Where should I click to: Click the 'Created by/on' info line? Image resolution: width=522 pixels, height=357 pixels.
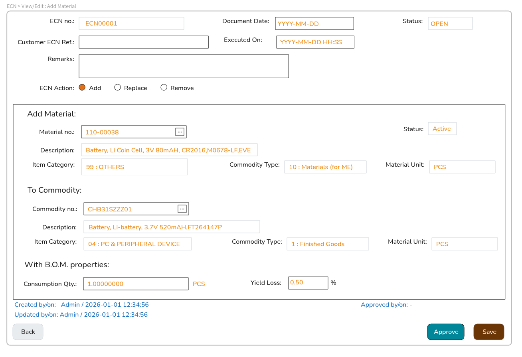tap(81, 305)
